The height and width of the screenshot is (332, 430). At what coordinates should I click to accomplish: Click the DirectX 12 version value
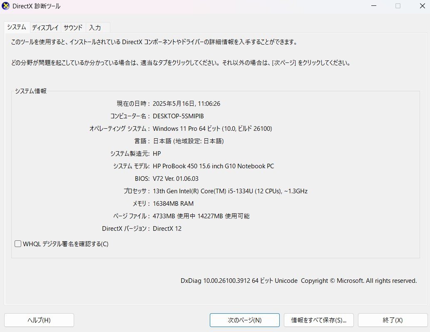point(167,229)
